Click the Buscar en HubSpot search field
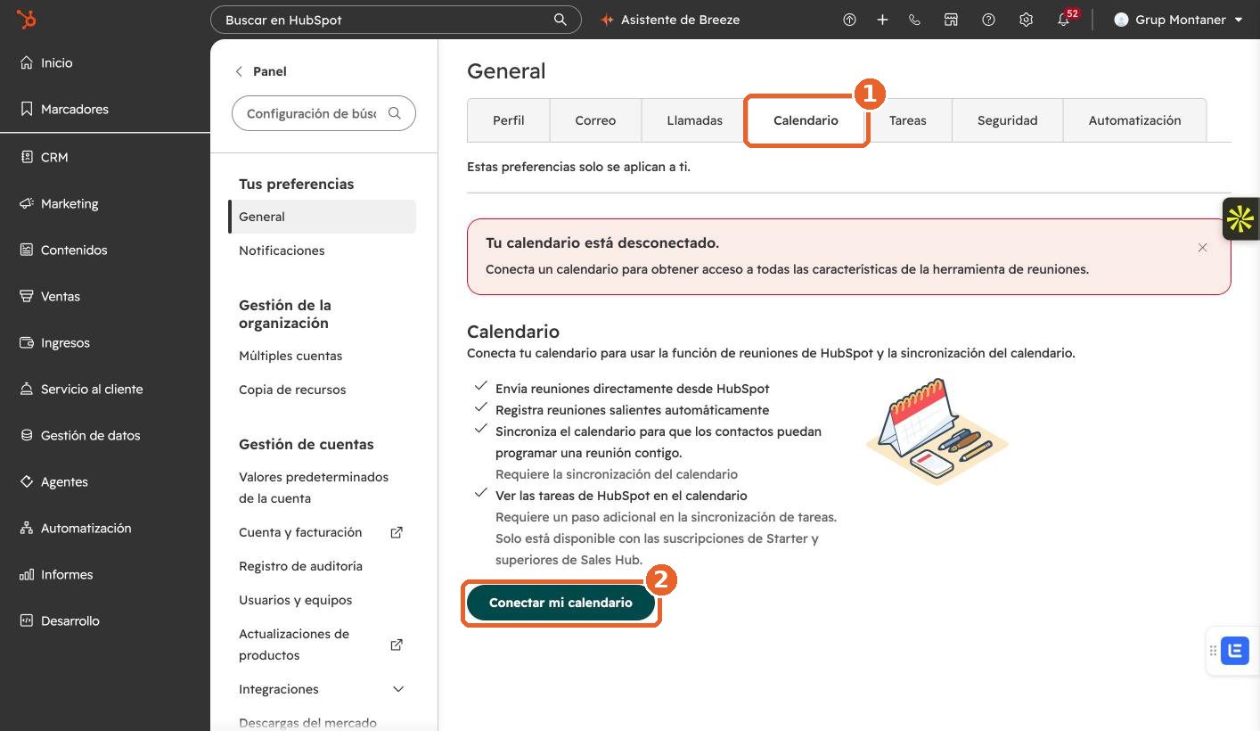The width and height of the screenshot is (1260, 731). [396, 20]
